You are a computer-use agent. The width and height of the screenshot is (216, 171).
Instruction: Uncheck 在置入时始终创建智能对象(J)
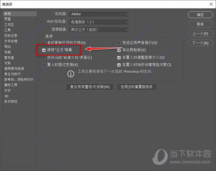click(x=119, y=65)
